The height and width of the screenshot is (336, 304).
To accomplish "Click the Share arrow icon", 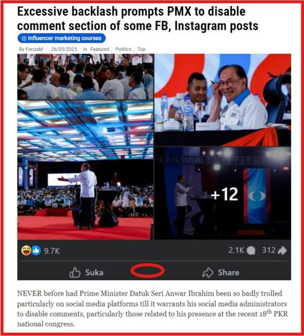I will 208,273.
